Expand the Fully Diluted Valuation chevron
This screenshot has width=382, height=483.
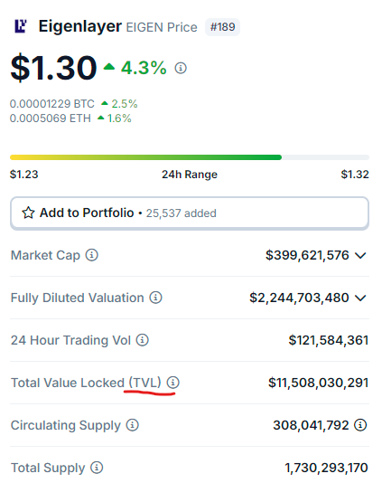pyautogui.click(x=360, y=298)
